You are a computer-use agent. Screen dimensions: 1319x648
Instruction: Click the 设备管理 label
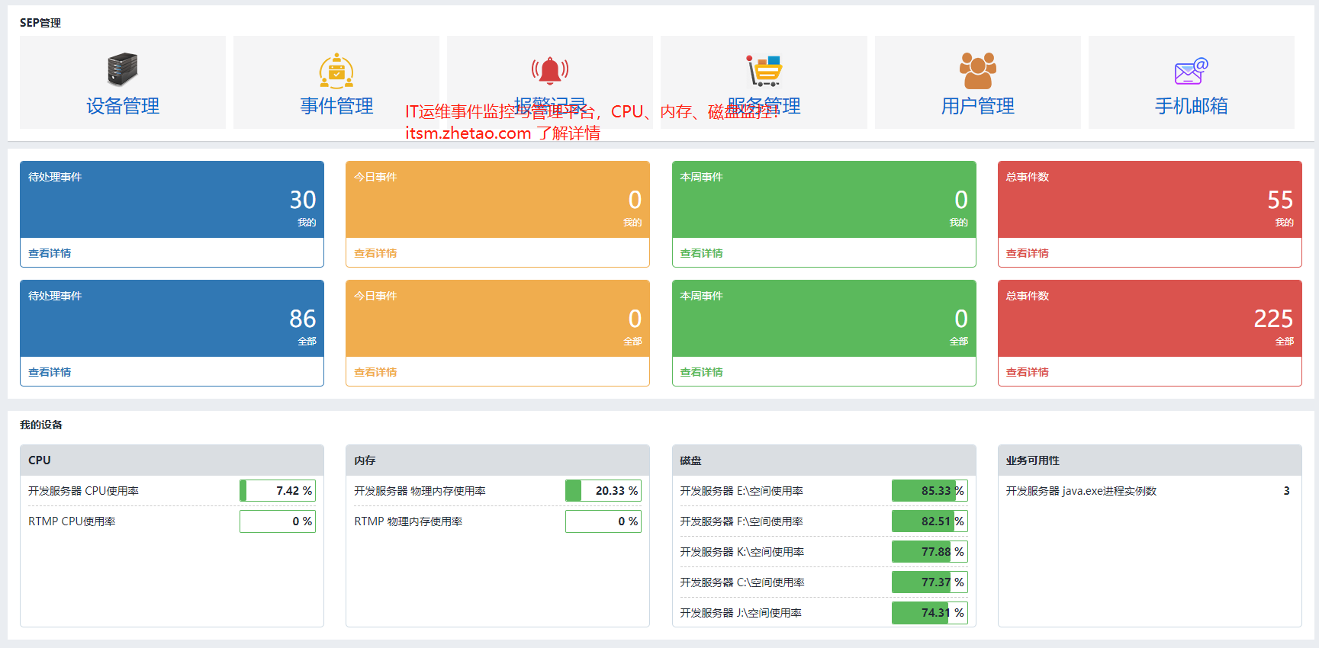pyautogui.click(x=123, y=106)
